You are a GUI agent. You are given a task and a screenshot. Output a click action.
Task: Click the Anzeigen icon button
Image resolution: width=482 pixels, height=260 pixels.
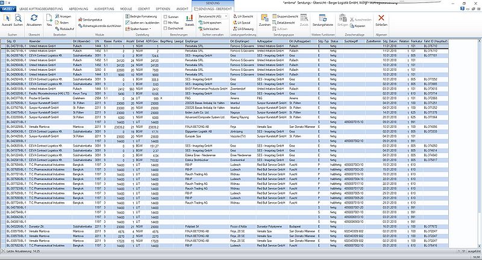pos(63,16)
